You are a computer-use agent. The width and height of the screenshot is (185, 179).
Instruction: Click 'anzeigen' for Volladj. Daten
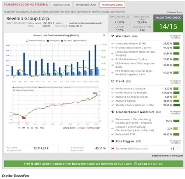[82, 128]
